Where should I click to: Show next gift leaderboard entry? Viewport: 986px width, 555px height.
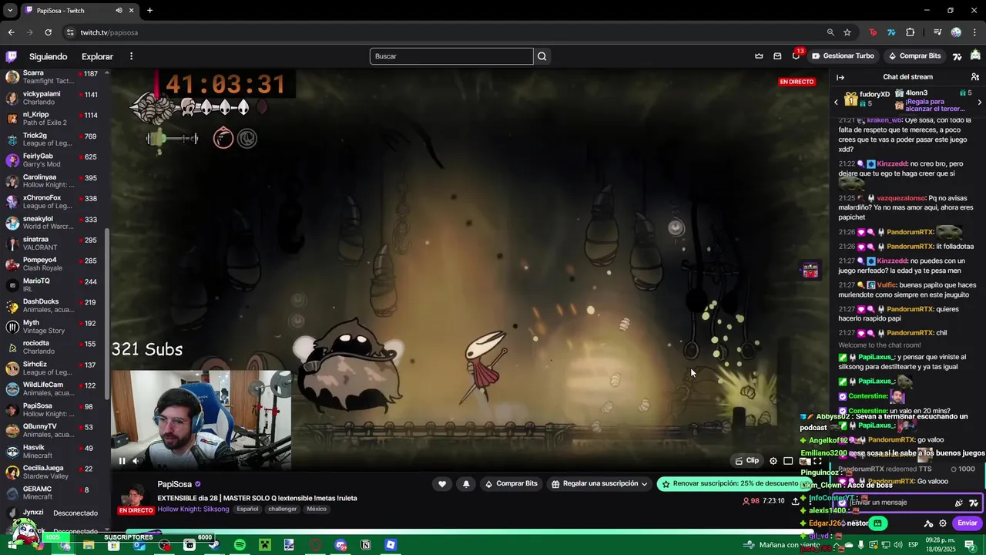979,102
